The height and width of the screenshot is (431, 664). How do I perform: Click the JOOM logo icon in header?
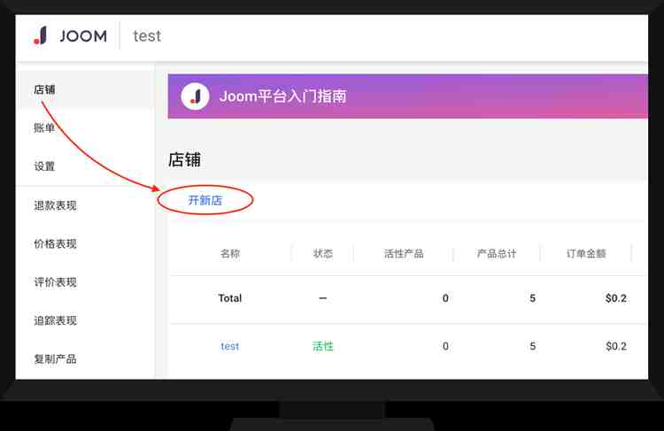41,35
